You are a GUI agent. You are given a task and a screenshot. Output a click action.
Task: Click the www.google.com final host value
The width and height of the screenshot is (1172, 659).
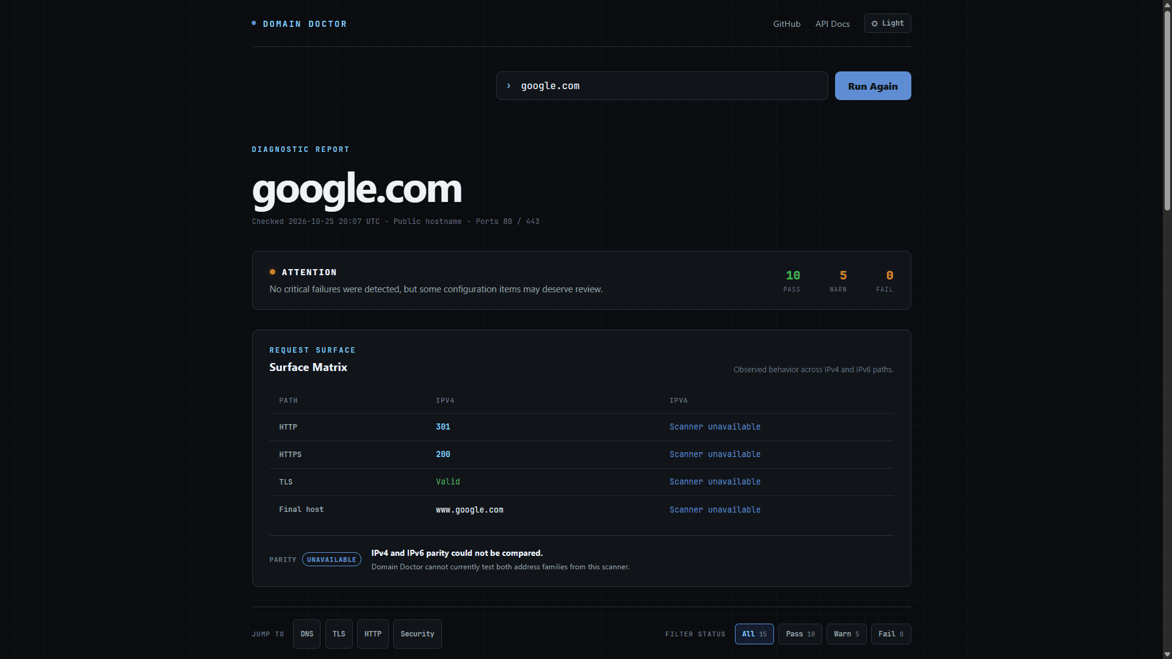pyautogui.click(x=469, y=510)
